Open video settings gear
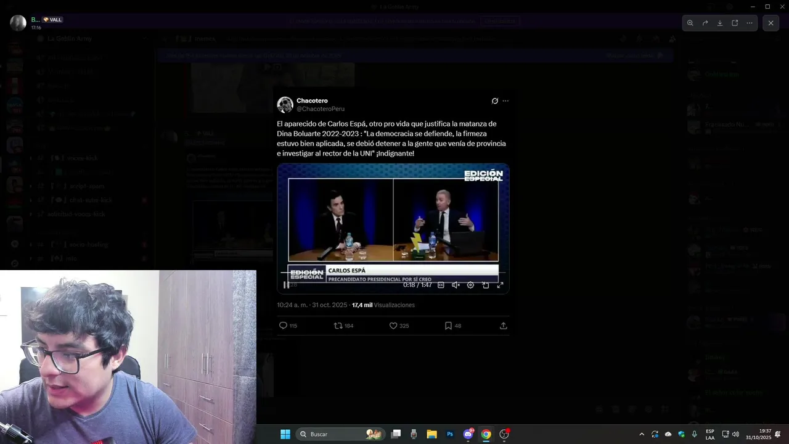 [470, 285]
